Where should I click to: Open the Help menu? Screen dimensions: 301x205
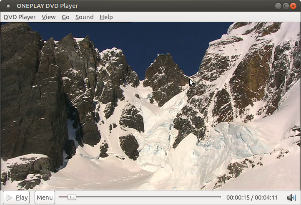106,17
